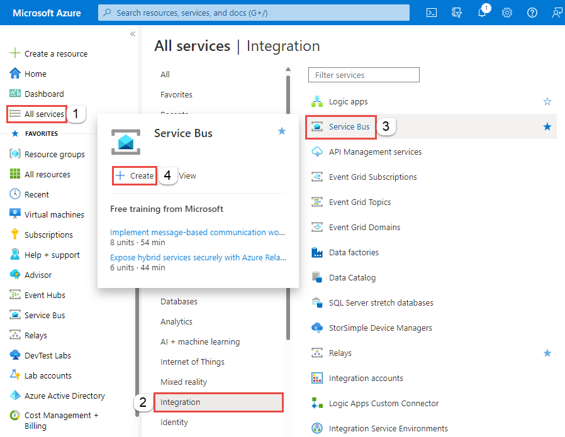Click the help question mark icon

(x=532, y=13)
